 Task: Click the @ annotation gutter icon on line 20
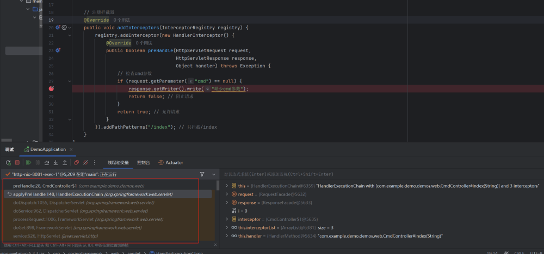pyautogui.click(x=64, y=27)
